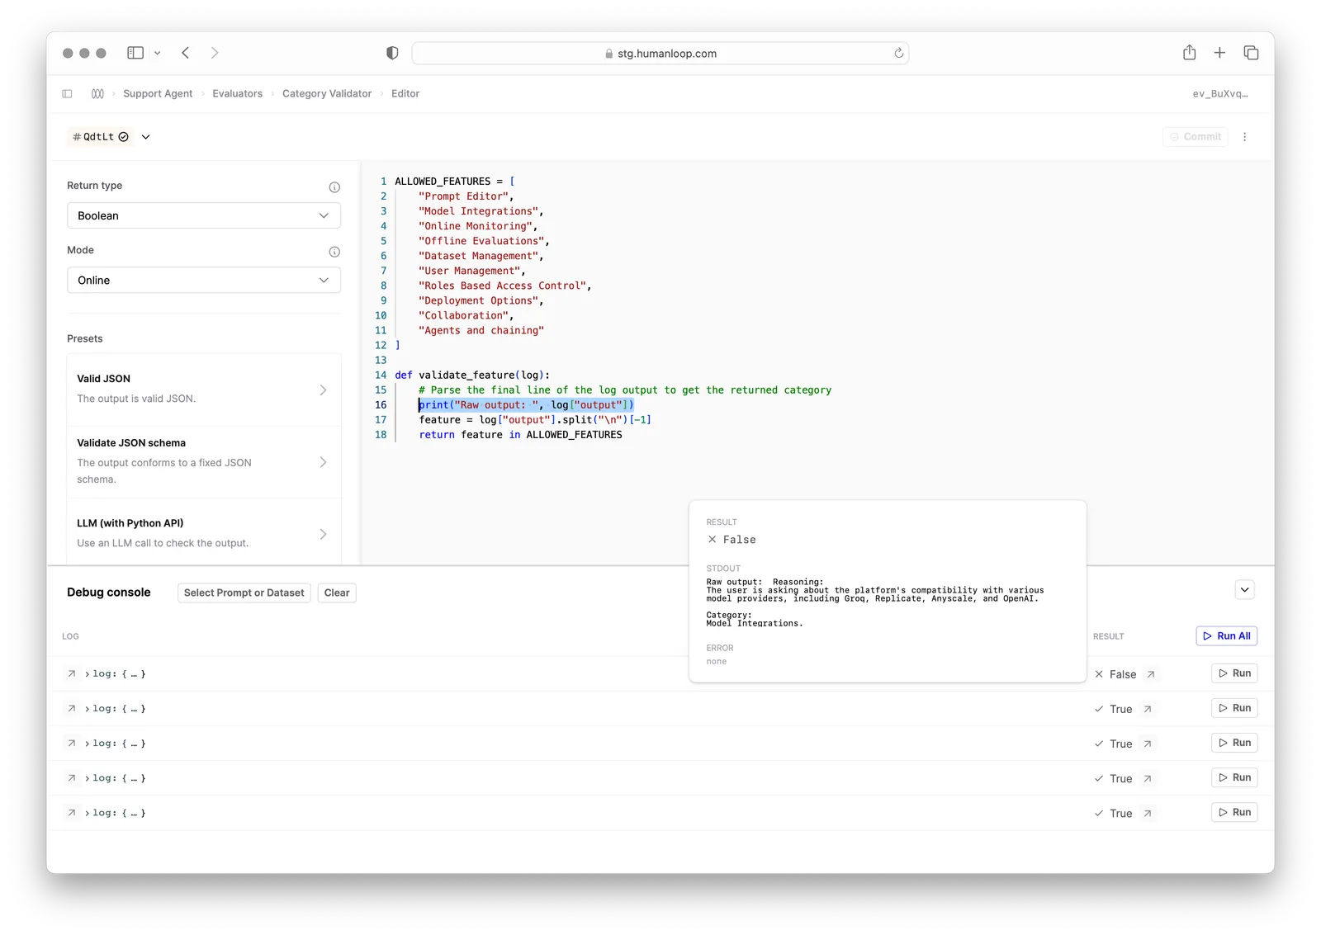The image size is (1321, 935).
Task: Click the ev_BuXvq evaluator ID
Action: click(x=1220, y=94)
